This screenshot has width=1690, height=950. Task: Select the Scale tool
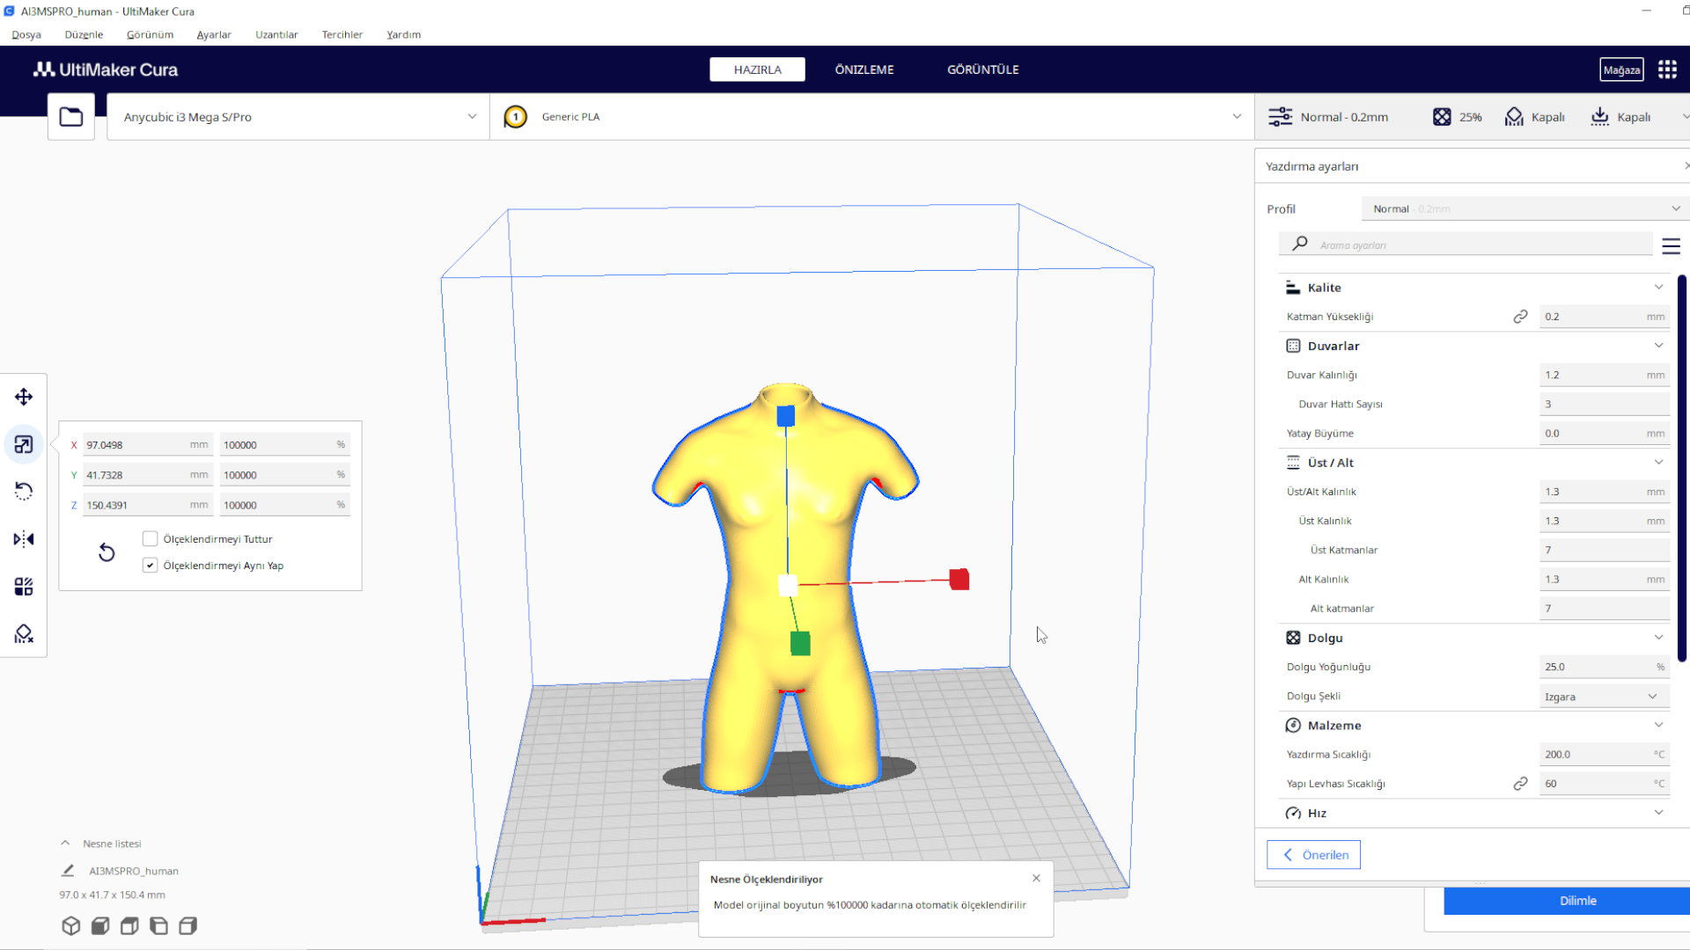(24, 444)
